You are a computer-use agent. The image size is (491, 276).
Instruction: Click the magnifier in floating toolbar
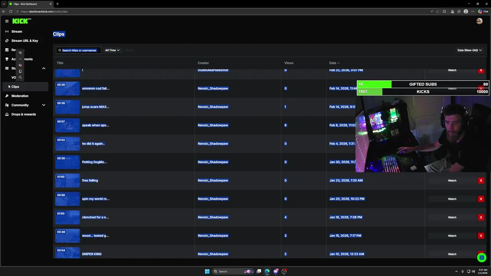point(20,77)
